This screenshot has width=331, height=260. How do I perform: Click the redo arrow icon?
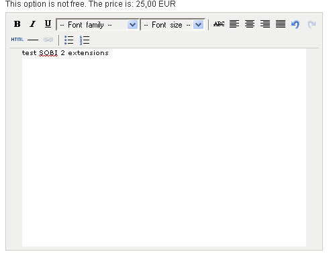click(x=312, y=24)
